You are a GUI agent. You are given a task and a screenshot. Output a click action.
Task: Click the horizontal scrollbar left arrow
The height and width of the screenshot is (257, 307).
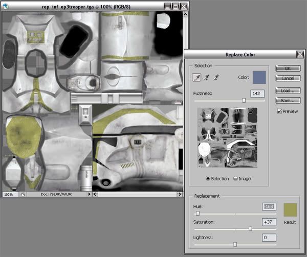tap(95, 194)
